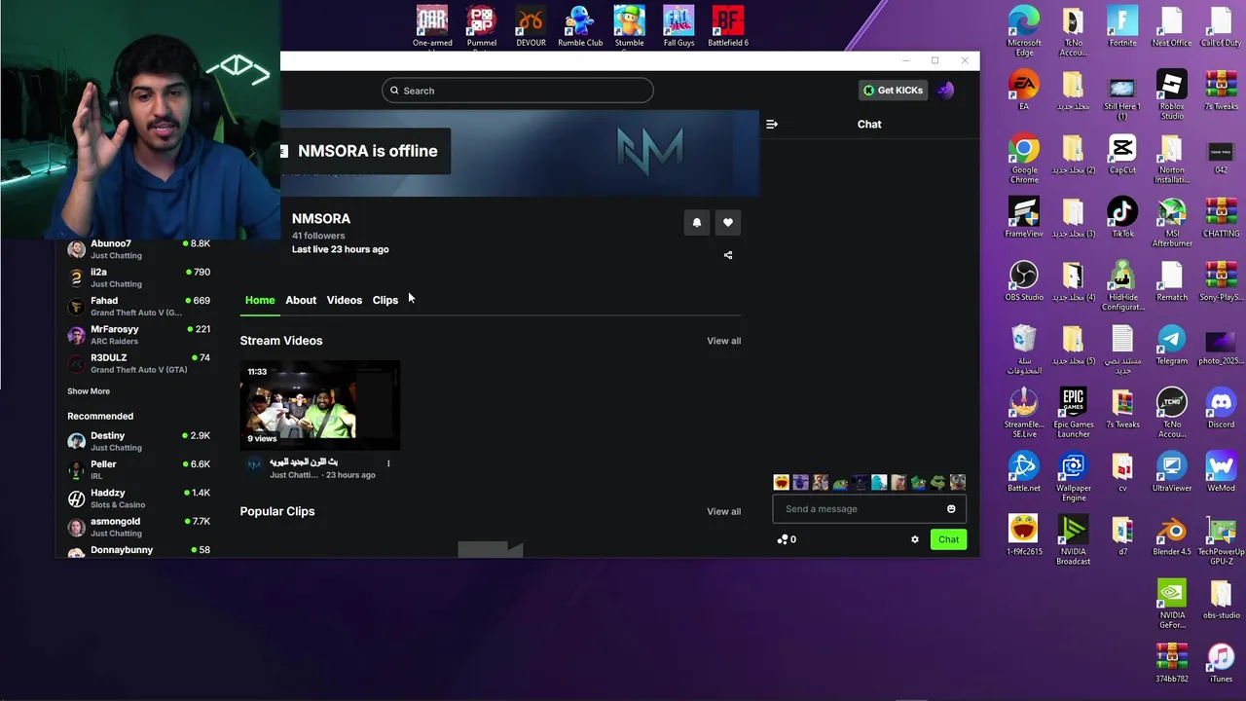Follow NMSORA with the heart button
This screenshot has width=1246, height=701.
coord(728,223)
